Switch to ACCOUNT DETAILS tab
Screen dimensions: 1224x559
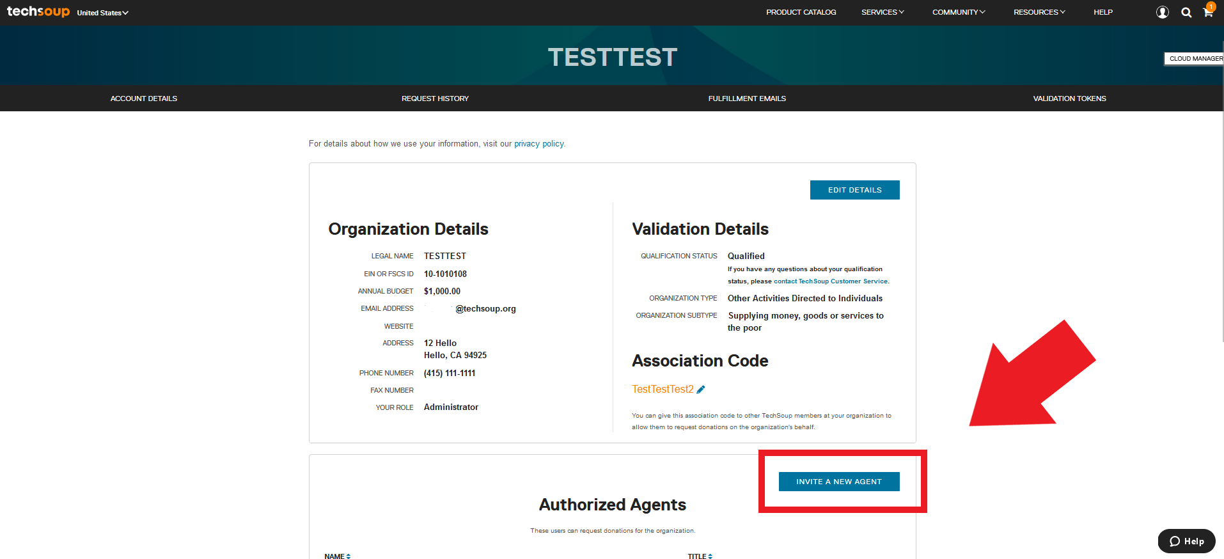[x=144, y=98]
